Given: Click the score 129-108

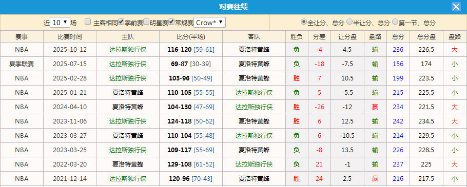Looking at the screenshot, I should 179,164.
